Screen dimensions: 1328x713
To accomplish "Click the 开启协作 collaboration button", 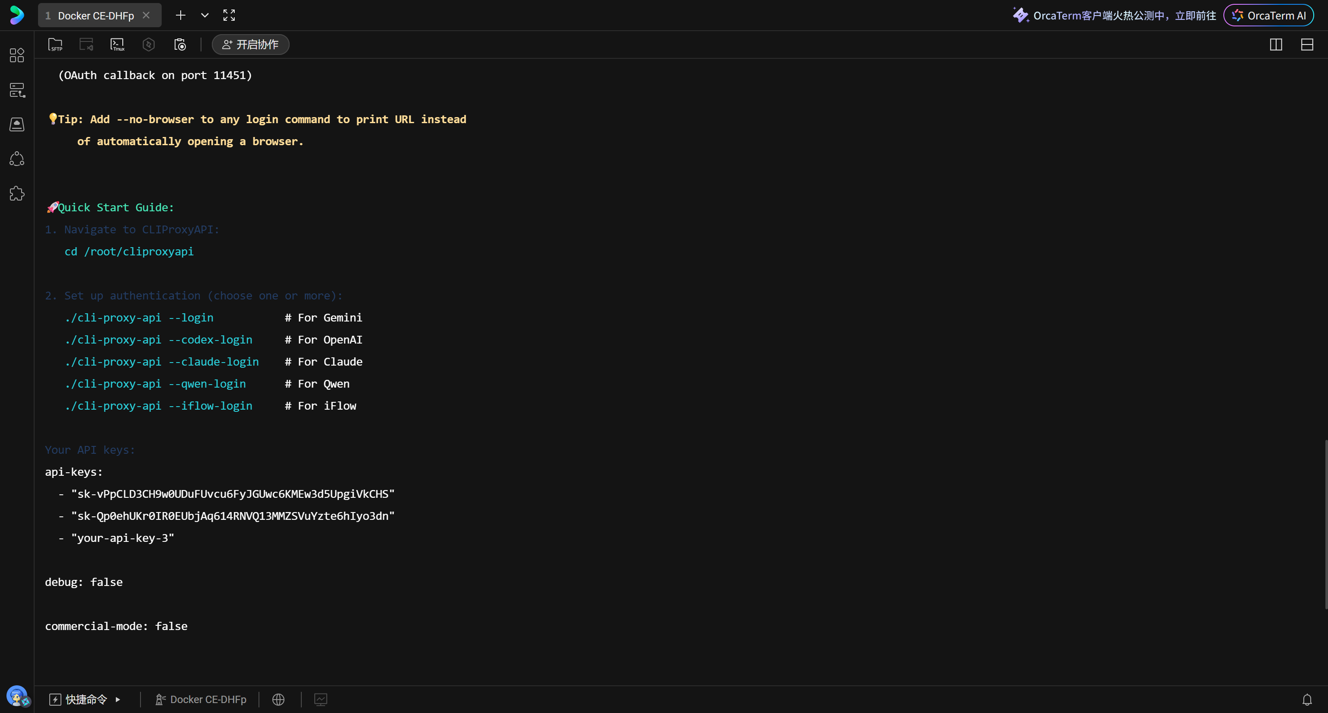I will point(251,45).
